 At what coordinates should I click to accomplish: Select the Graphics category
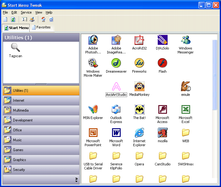pos(41,159)
